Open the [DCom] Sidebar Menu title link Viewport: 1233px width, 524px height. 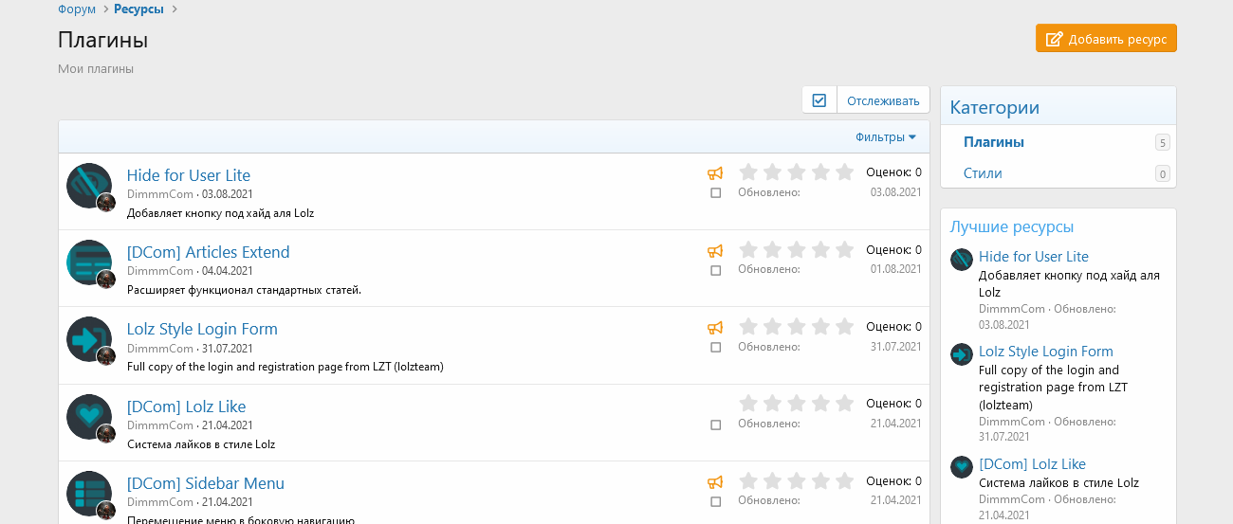205,483
